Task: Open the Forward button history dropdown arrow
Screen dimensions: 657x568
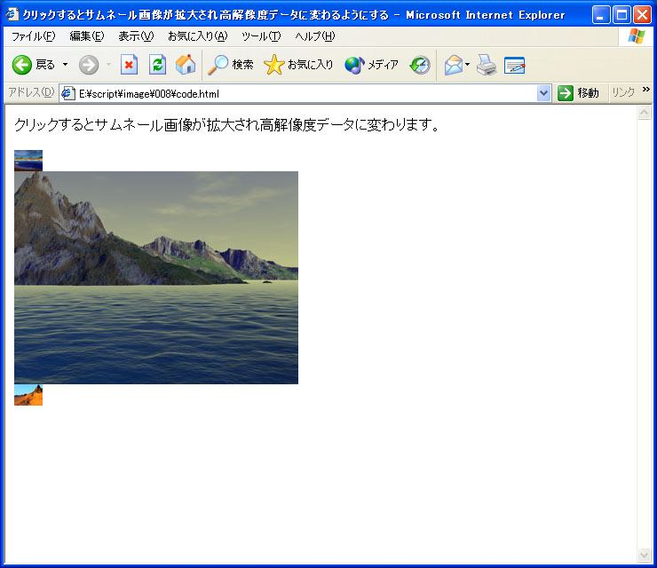Action: point(108,65)
